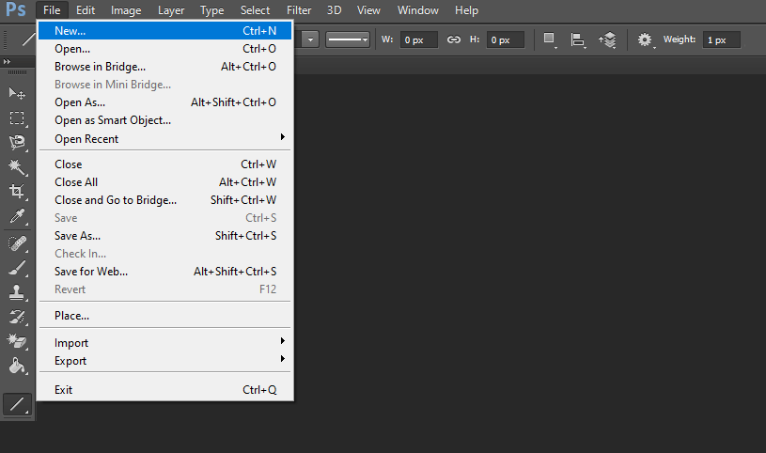Open the Image menu
This screenshot has height=453, width=766.
coord(126,10)
